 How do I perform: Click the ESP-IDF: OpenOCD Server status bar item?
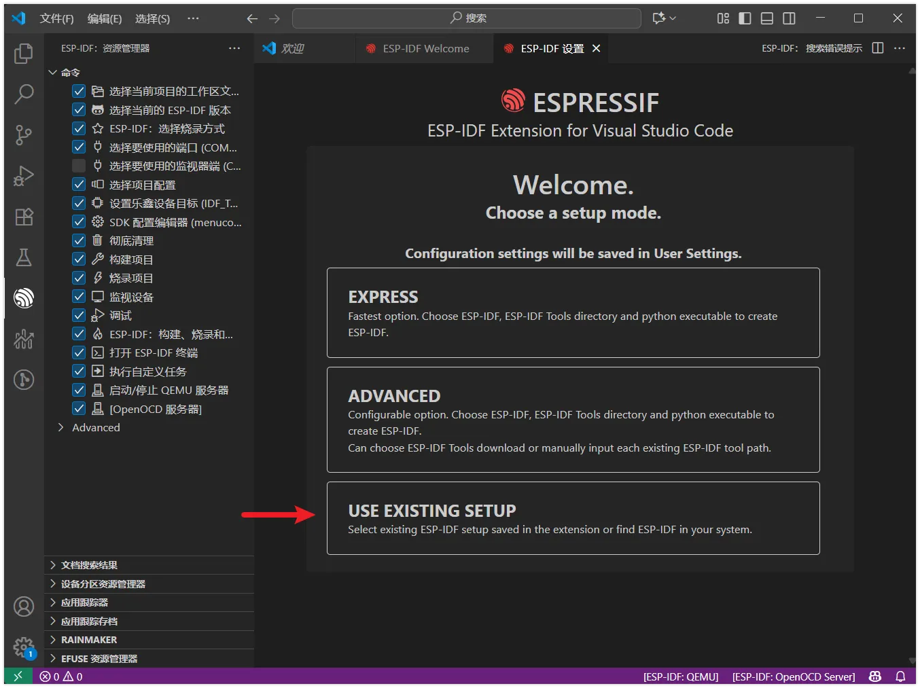[x=793, y=676]
